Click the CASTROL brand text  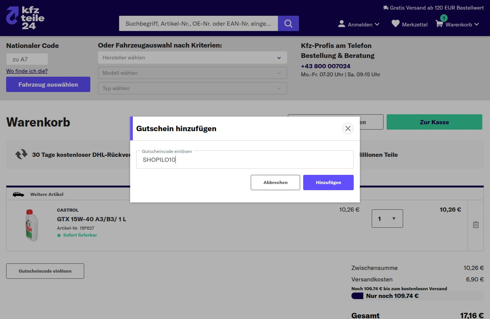click(x=68, y=210)
